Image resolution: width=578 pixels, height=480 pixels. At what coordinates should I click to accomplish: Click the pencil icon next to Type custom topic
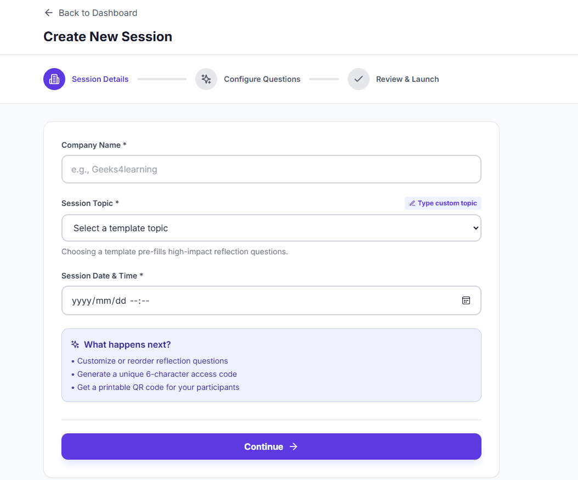412,203
